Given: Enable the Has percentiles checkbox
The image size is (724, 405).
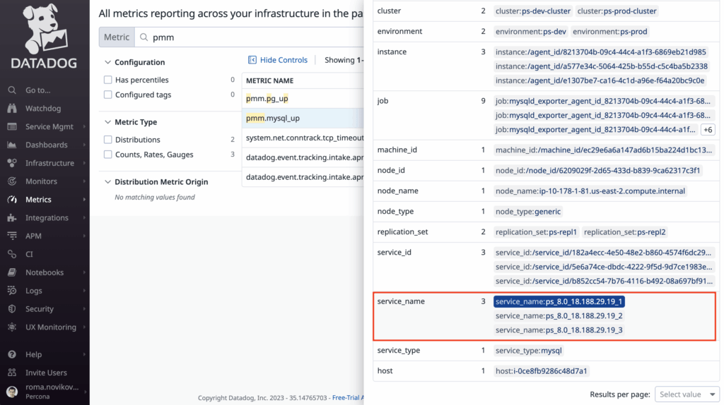Looking at the screenshot, I should click(108, 80).
